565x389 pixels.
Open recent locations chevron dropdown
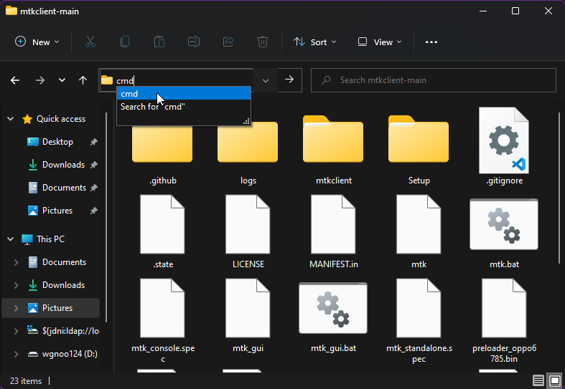tap(62, 80)
